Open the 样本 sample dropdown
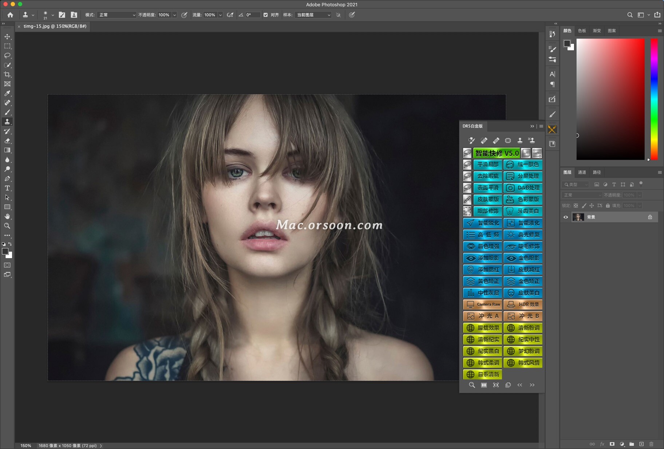 (313, 15)
